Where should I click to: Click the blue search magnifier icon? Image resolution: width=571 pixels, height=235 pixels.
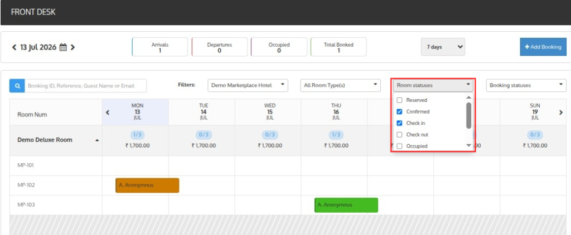[17, 86]
